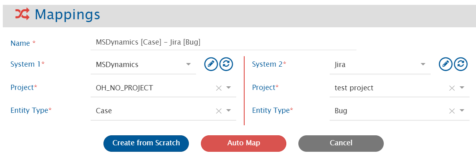Edit the System 1 MSDynamics connection
The height and width of the screenshot is (161, 476).
tap(211, 64)
